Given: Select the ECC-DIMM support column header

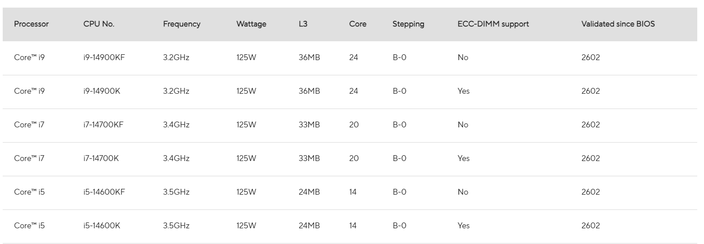Looking at the screenshot, I should [493, 24].
